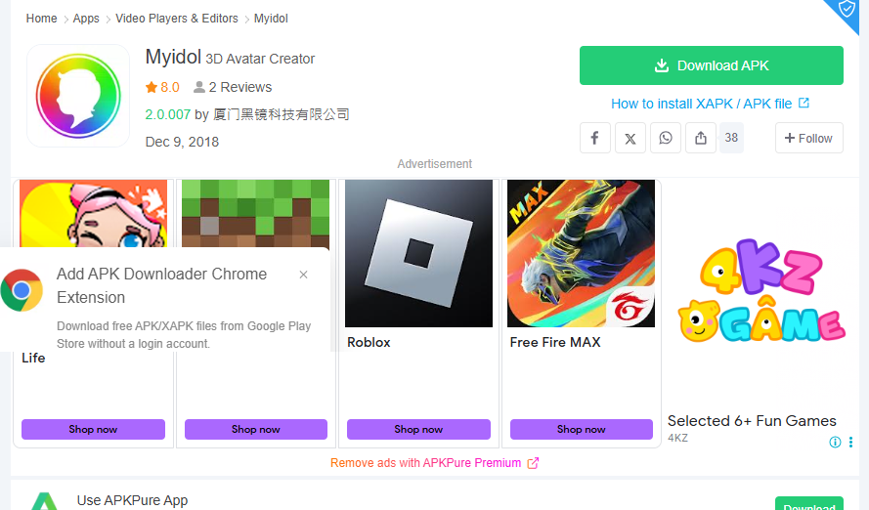Screen dimensions: 869x510
Task: Go to Home breadcrumb
Action: pos(42,19)
